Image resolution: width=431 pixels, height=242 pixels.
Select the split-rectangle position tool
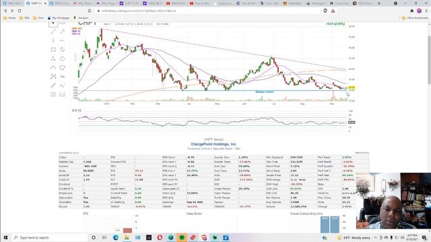tap(63, 94)
